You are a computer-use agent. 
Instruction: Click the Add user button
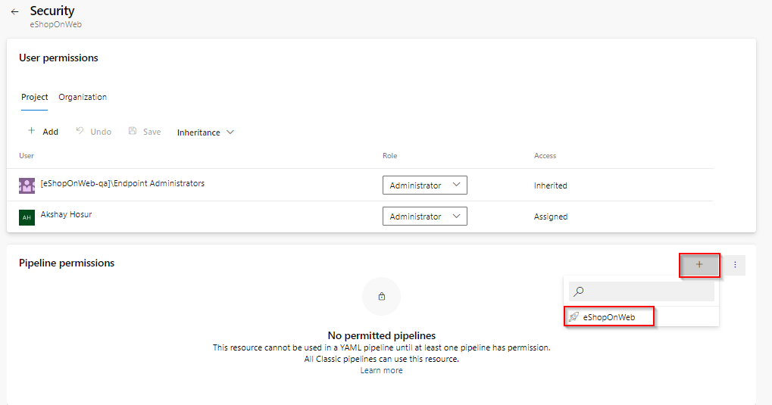coord(43,132)
